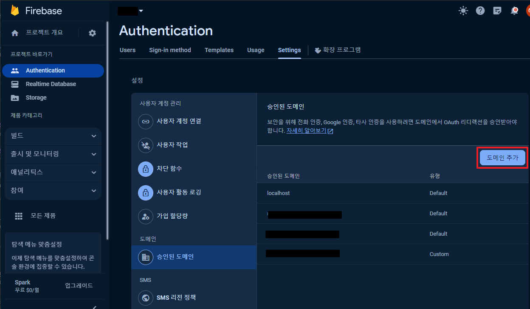Open the 자세히 알아보기 link

306,131
